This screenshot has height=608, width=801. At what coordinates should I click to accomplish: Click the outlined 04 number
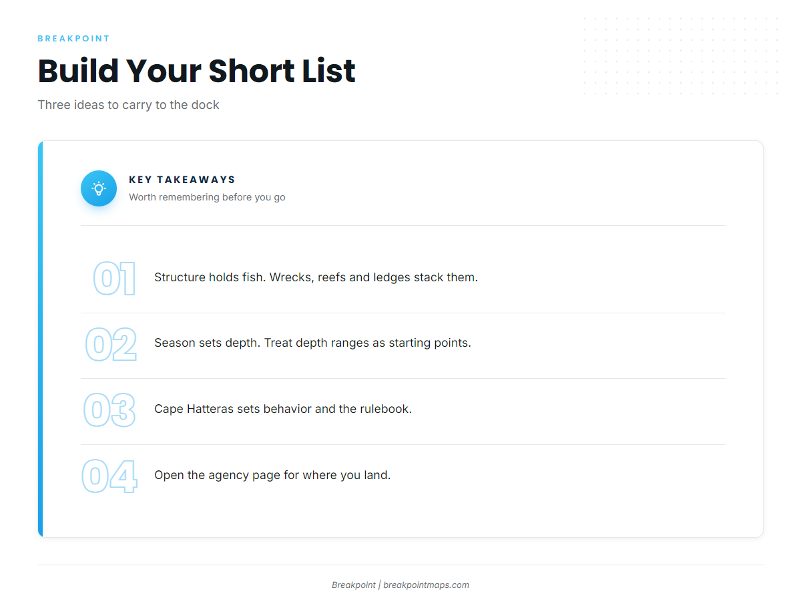point(109,476)
